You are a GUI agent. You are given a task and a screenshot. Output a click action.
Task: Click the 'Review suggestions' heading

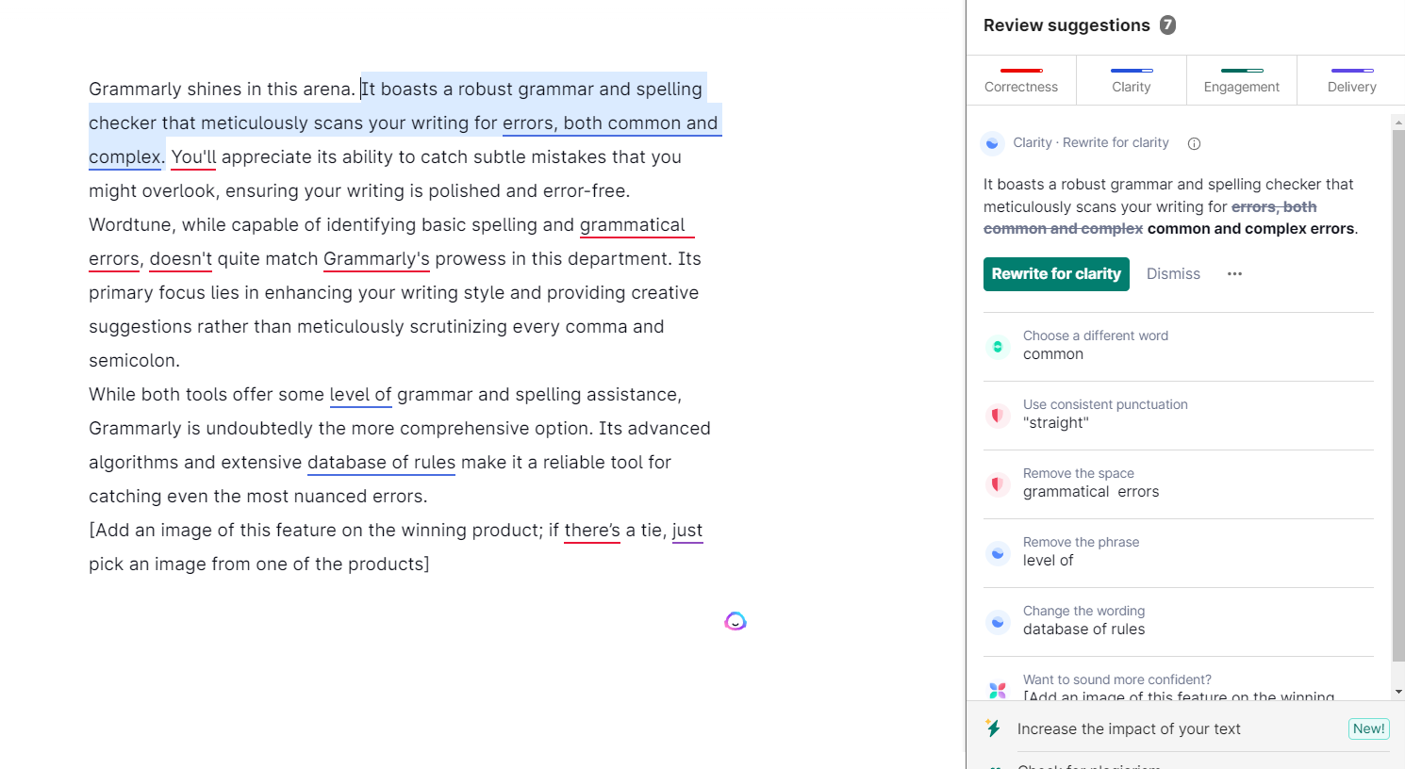click(1066, 25)
